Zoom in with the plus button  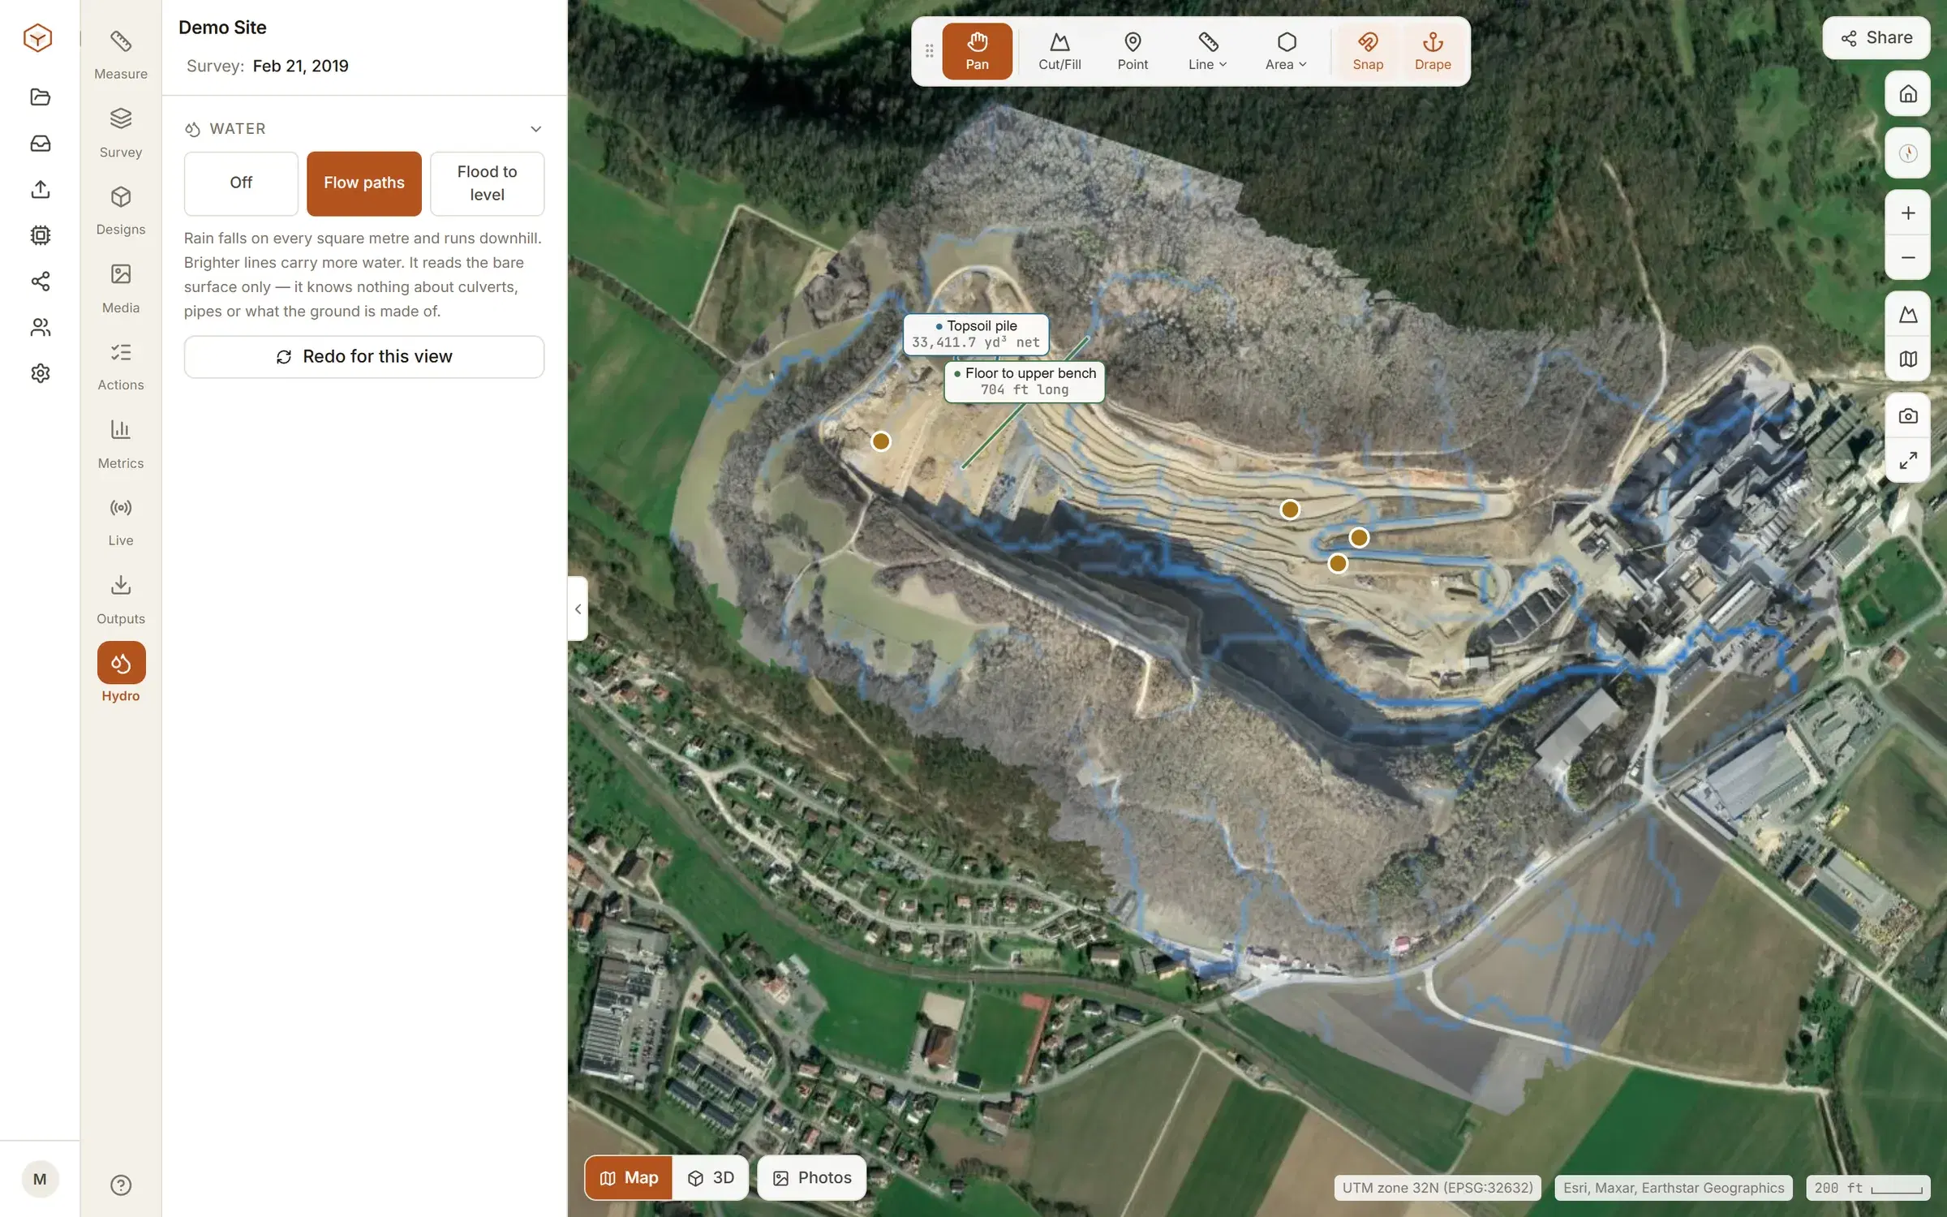tap(1908, 213)
